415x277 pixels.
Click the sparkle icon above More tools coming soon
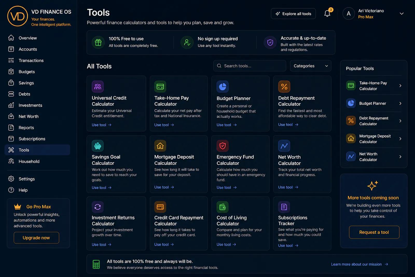(373, 186)
